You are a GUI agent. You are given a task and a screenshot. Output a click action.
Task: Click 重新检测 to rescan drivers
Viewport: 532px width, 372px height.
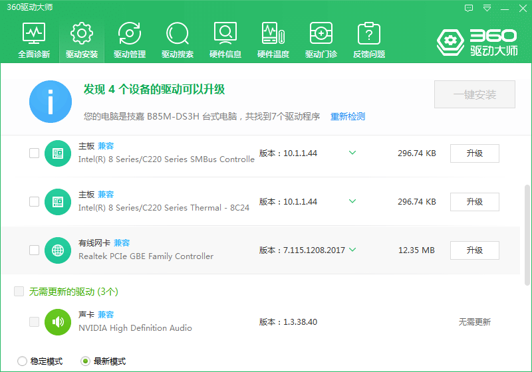point(348,116)
